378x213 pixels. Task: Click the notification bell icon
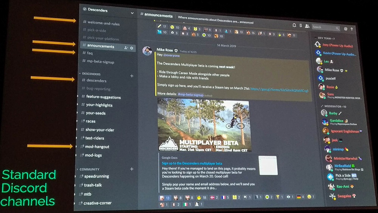(294, 25)
